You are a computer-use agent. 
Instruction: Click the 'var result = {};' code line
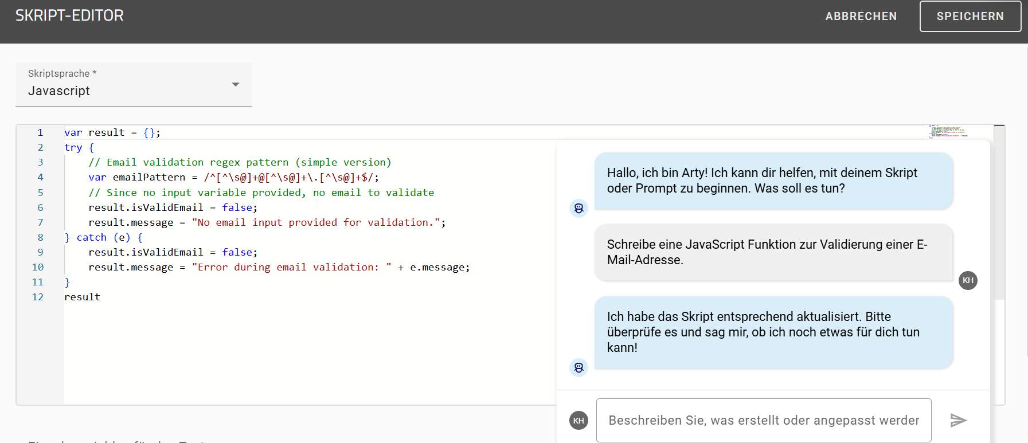(112, 132)
